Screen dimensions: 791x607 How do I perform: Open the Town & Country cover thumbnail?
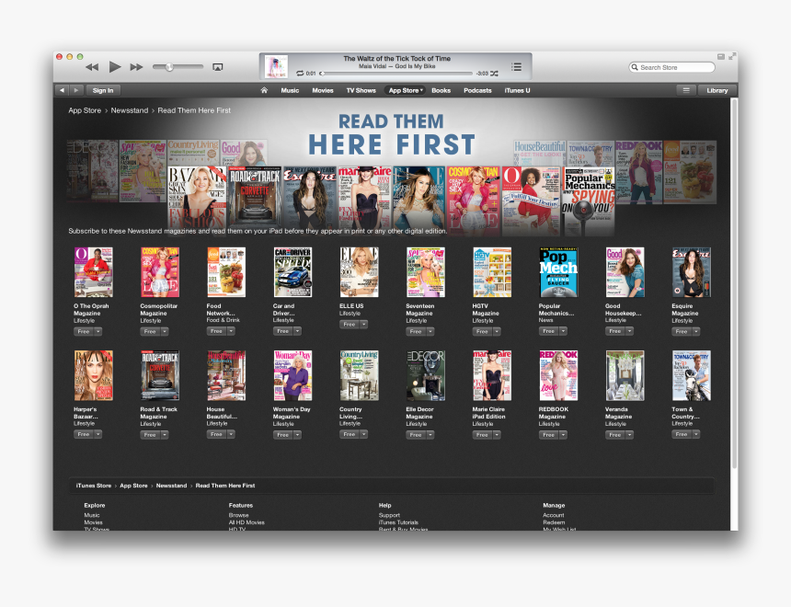691,375
